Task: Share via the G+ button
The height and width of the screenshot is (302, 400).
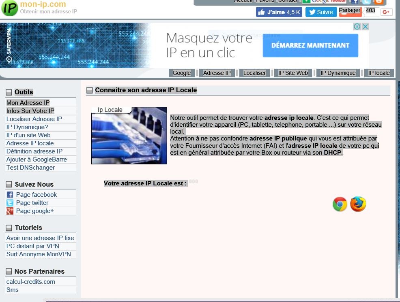Action: [x=386, y=12]
